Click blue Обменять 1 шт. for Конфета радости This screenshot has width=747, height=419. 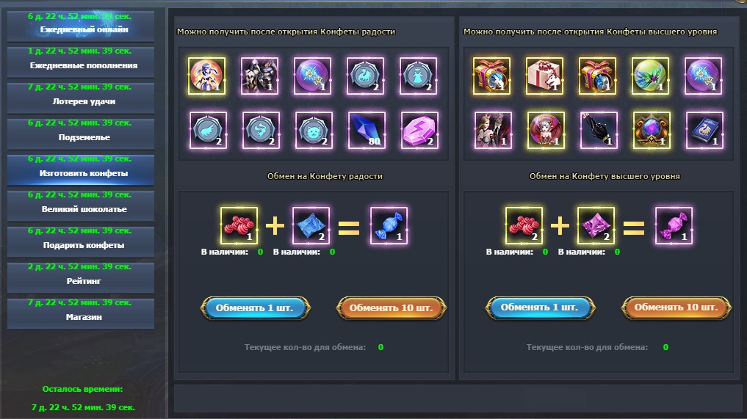tap(256, 308)
